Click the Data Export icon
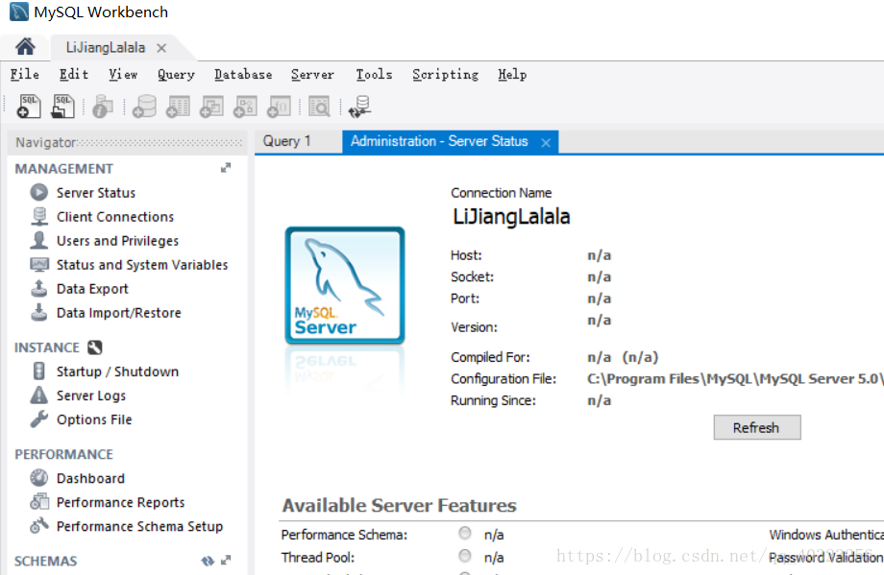The width and height of the screenshot is (884, 575). pyautogui.click(x=38, y=288)
